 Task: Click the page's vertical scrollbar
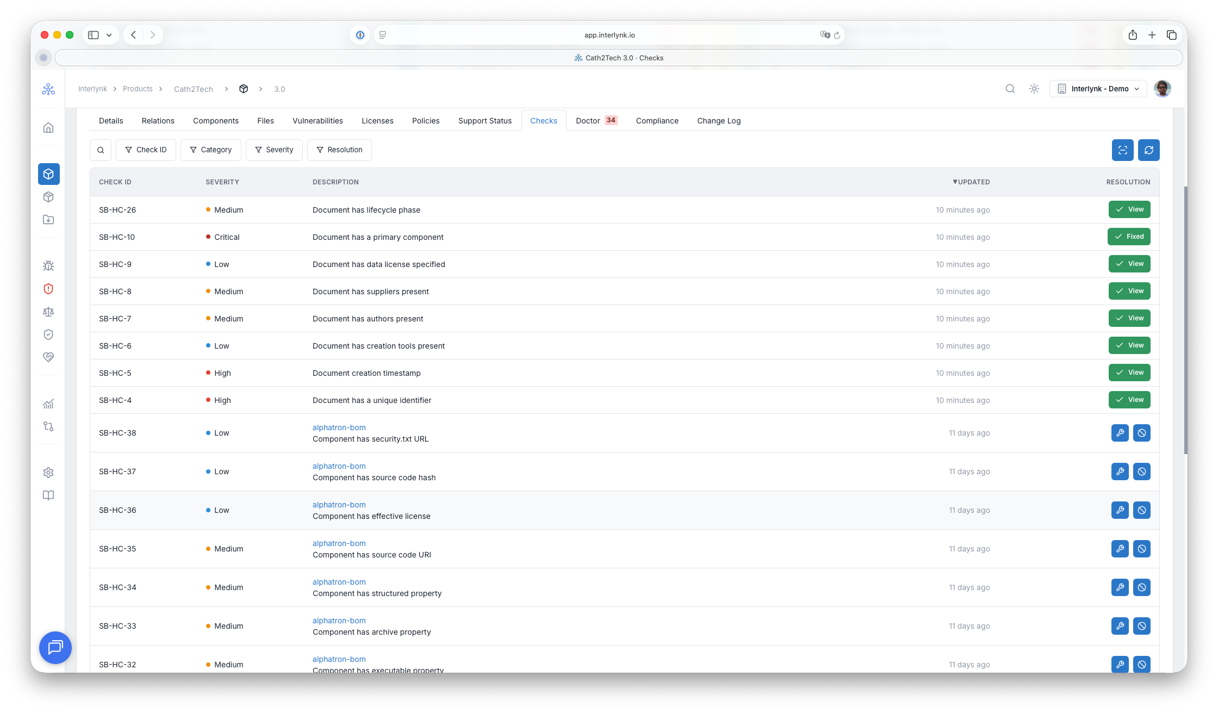click(1185, 321)
